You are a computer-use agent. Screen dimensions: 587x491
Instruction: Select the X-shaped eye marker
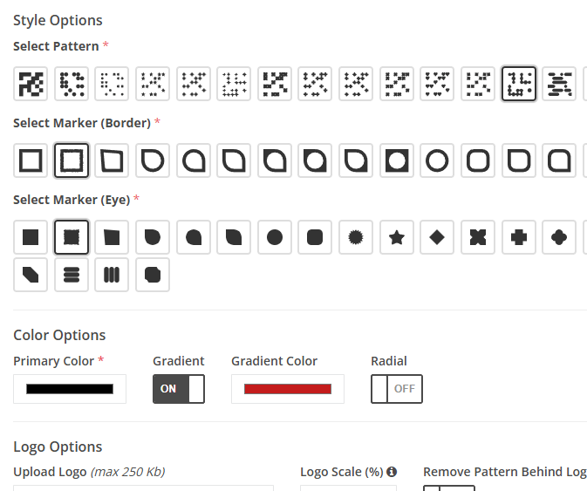pyautogui.click(x=478, y=237)
